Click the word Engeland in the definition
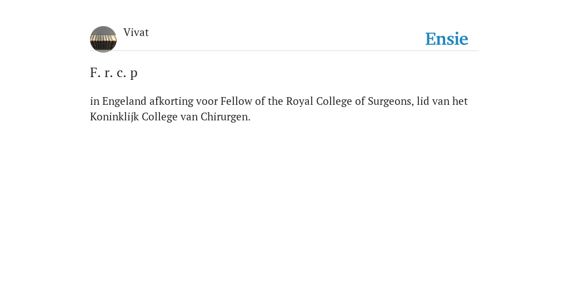The height and width of the screenshot is (284, 569). click(124, 102)
